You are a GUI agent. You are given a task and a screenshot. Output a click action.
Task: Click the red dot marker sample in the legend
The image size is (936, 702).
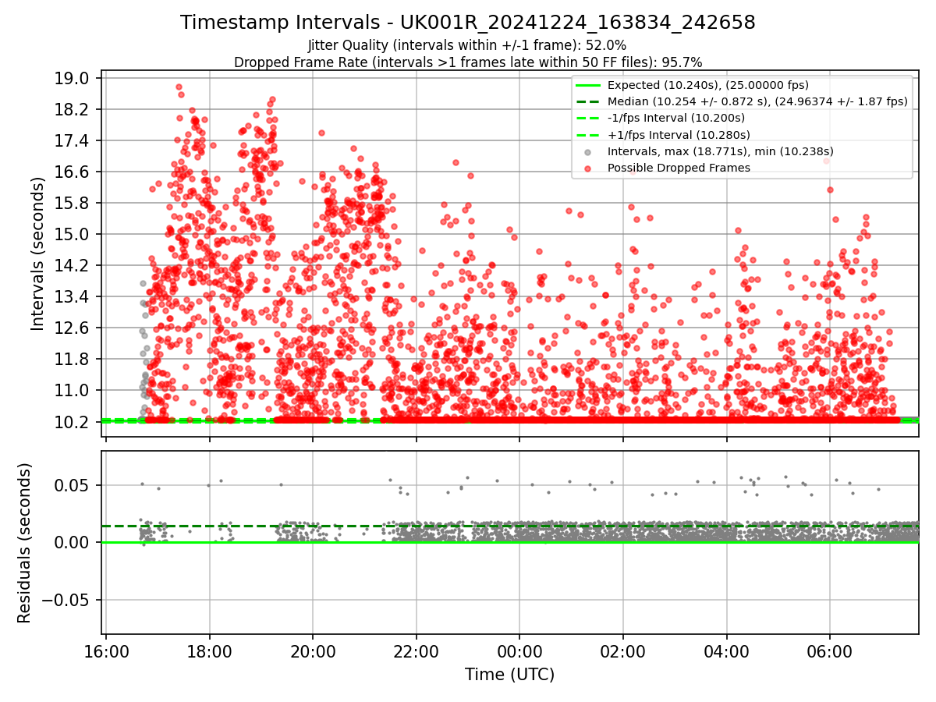coord(588,168)
